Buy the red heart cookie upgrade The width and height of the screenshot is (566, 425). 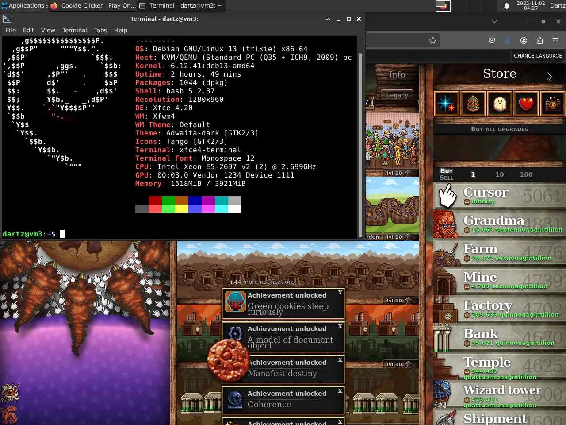(x=526, y=104)
